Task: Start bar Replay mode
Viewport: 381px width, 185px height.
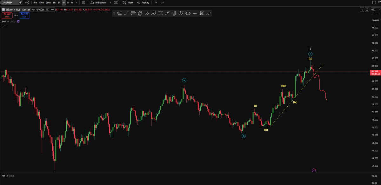Action: tap(143, 3)
